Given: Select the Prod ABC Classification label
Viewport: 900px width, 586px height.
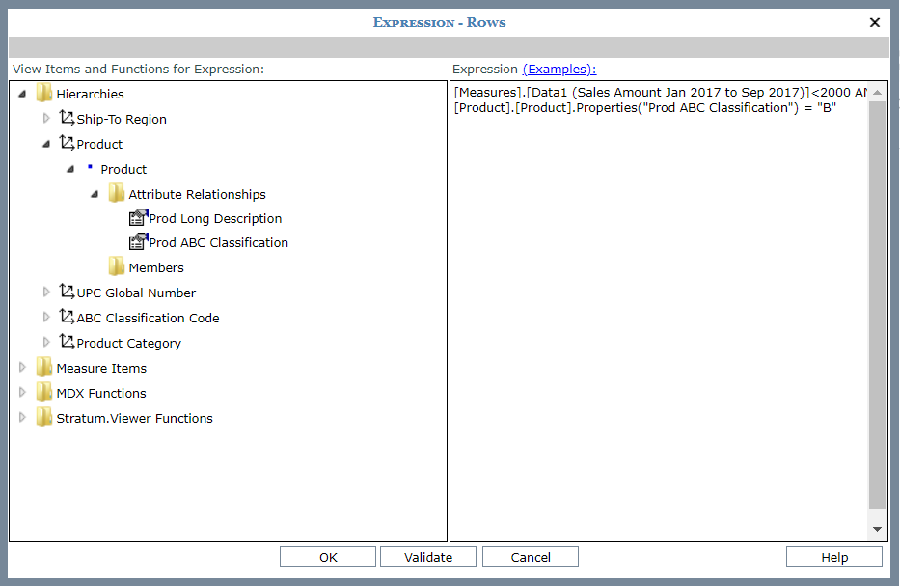Looking at the screenshot, I should [218, 242].
